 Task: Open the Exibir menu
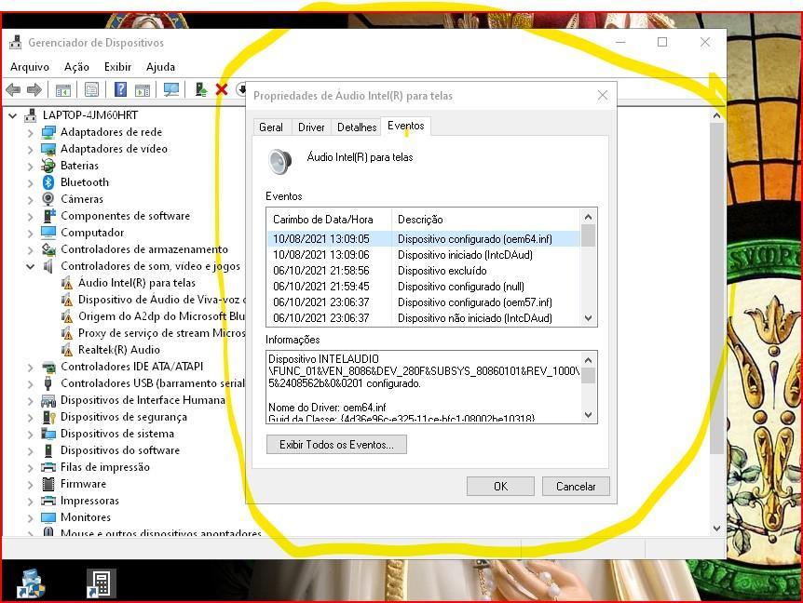pyautogui.click(x=117, y=67)
